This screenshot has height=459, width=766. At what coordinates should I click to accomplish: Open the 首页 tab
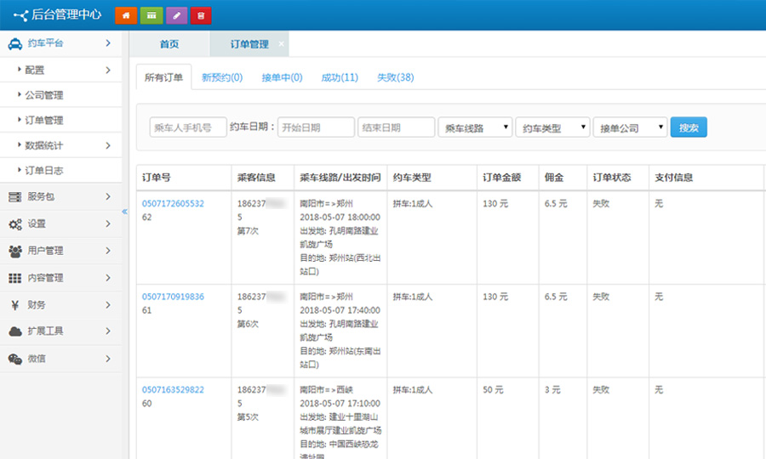click(x=169, y=44)
